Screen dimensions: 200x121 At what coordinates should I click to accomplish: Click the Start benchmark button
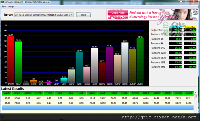pos(83,15)
